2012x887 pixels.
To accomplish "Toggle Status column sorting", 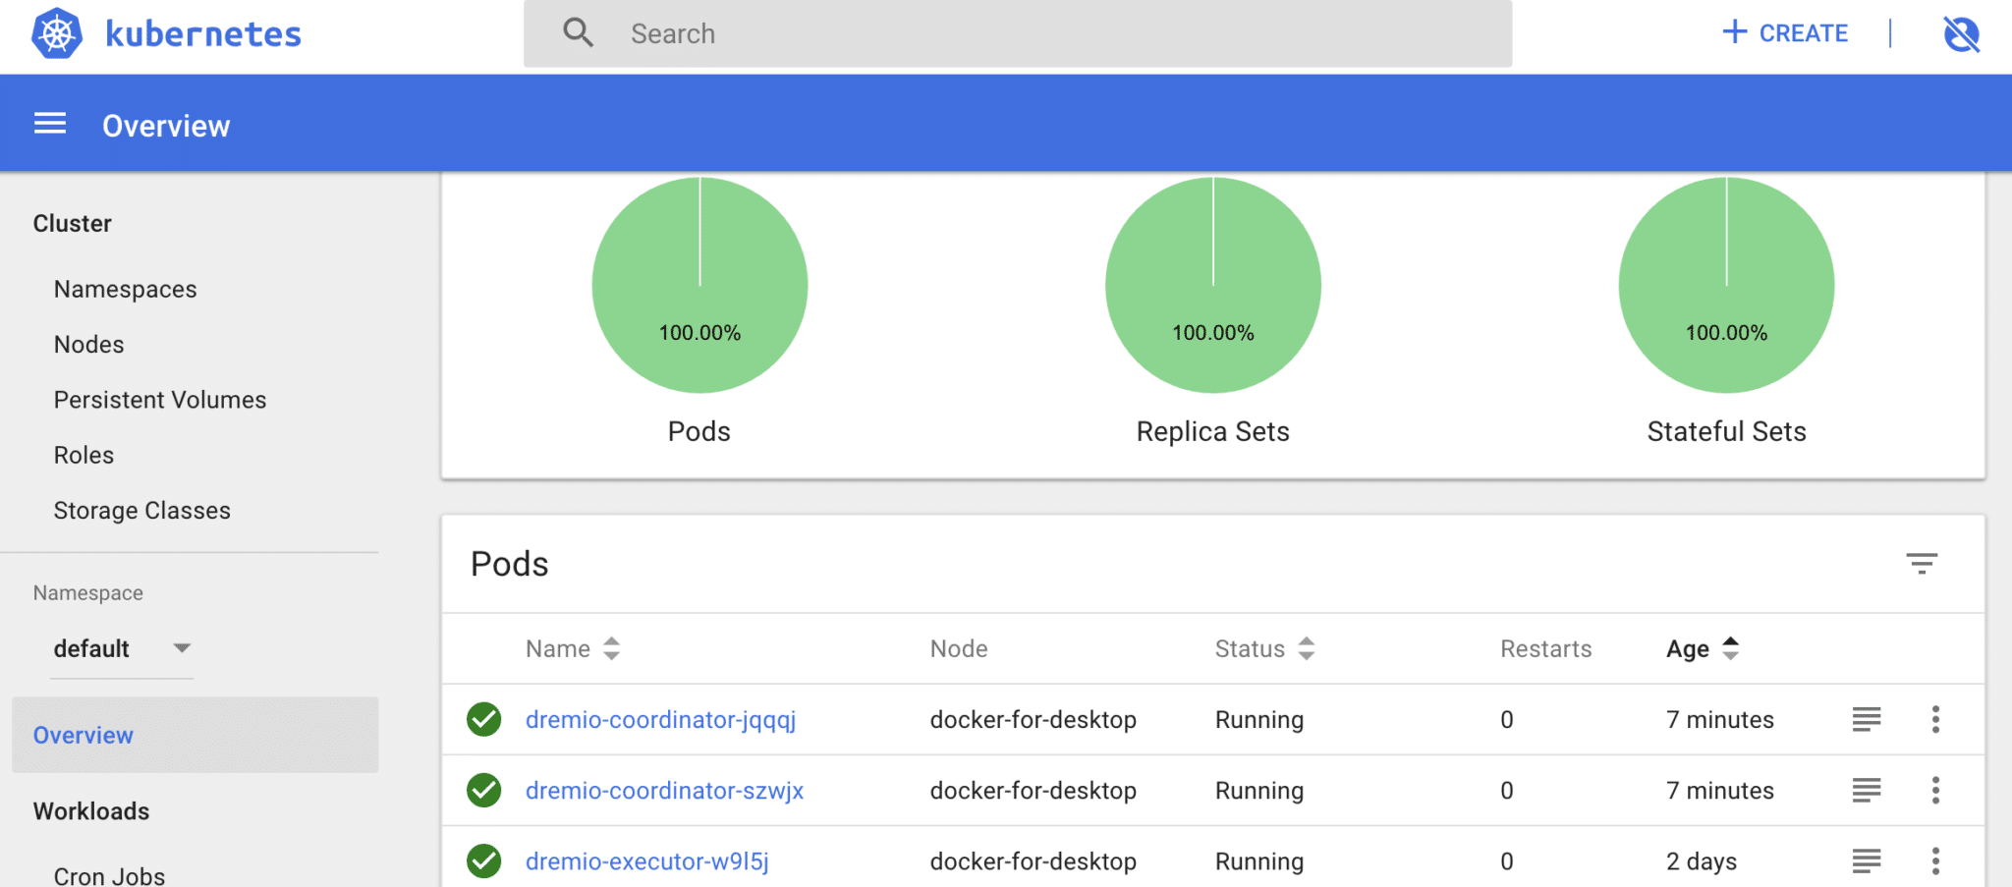I will tap(1306, 648).
